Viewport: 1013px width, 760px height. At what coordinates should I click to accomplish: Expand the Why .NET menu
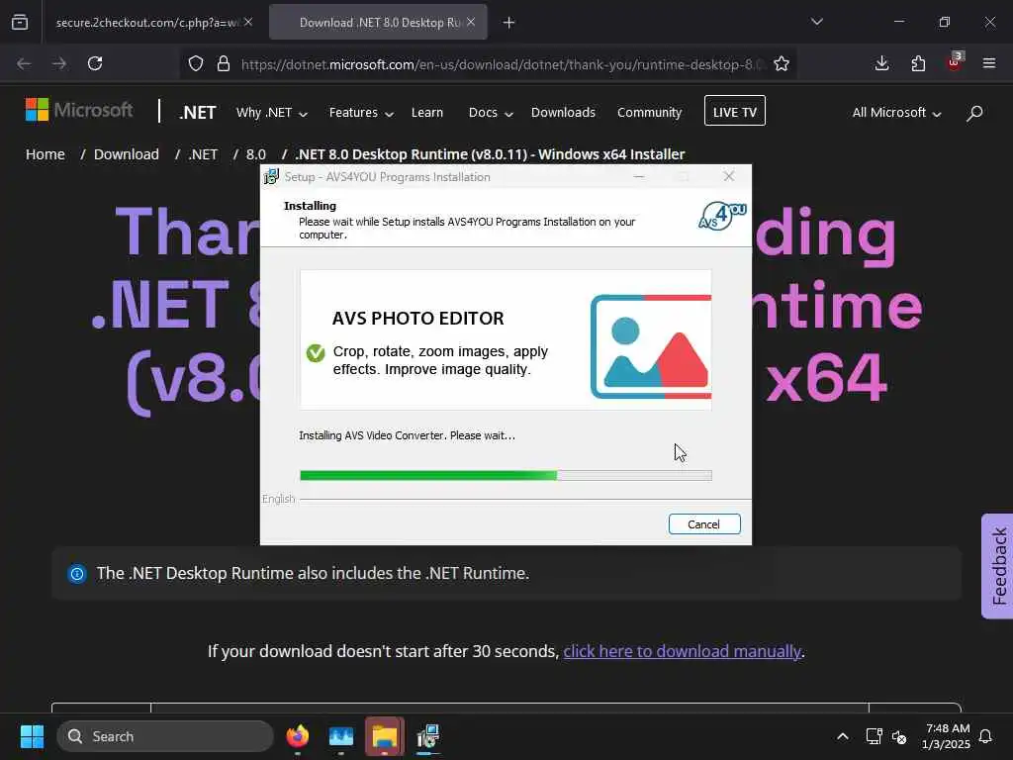pyautogui.click(x=271, y=113)
